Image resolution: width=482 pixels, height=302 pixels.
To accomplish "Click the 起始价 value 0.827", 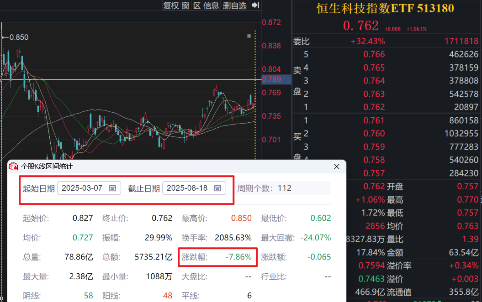I will tap(83, 218).
